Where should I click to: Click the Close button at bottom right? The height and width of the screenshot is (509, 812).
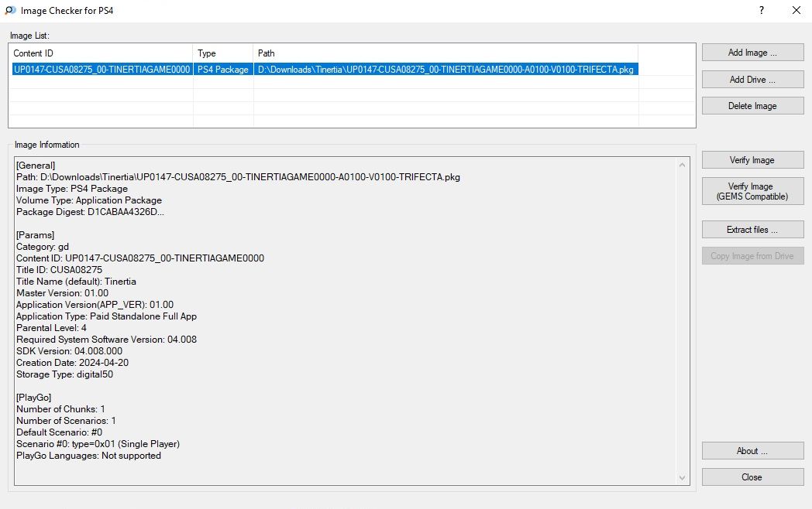[752, 477]
